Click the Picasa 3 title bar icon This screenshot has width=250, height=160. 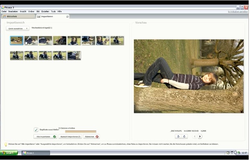point(3,7)
